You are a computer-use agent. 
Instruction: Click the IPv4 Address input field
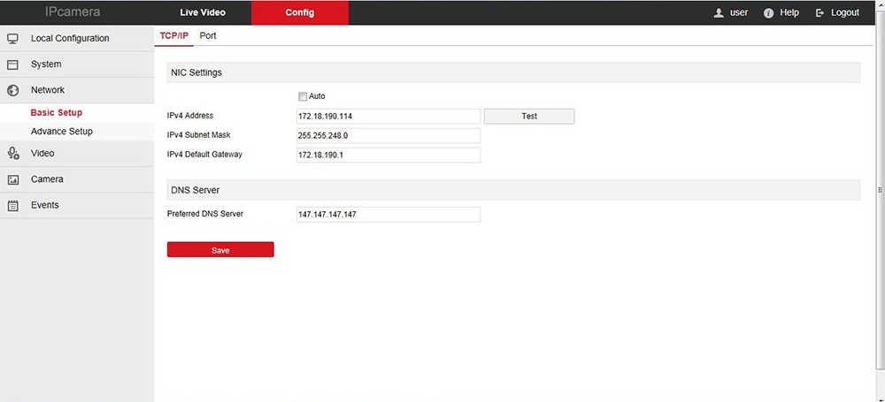389,117
